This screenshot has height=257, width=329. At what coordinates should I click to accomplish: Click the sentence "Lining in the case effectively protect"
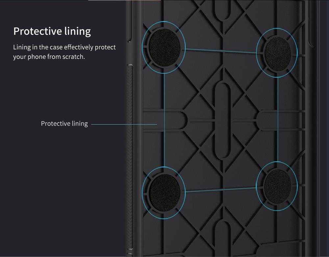click(64, 47)
